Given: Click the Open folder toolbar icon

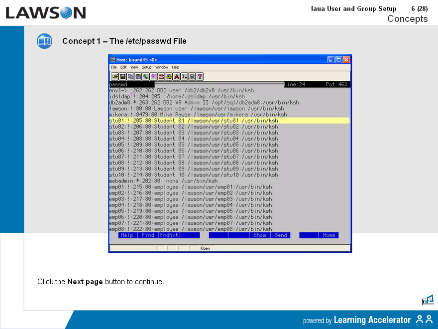Looking at the screenshot, I should point(115,76).
